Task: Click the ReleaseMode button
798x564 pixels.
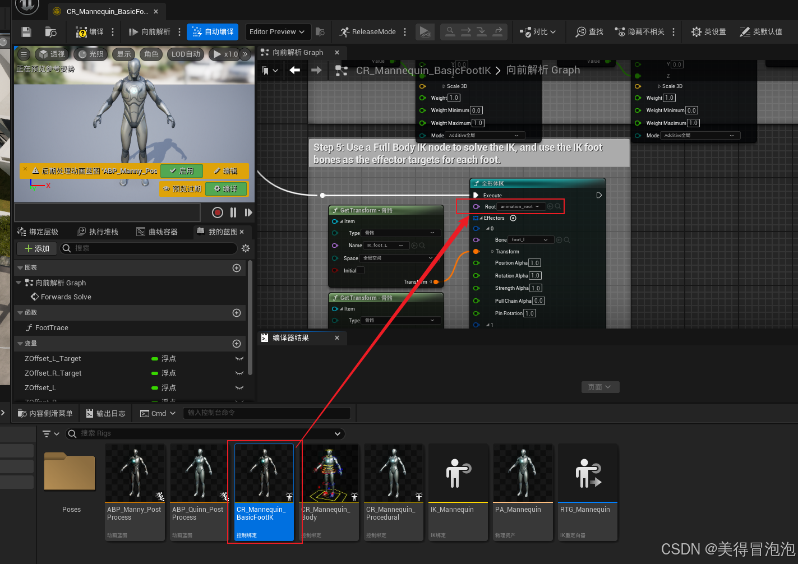Action: [368, 32]
